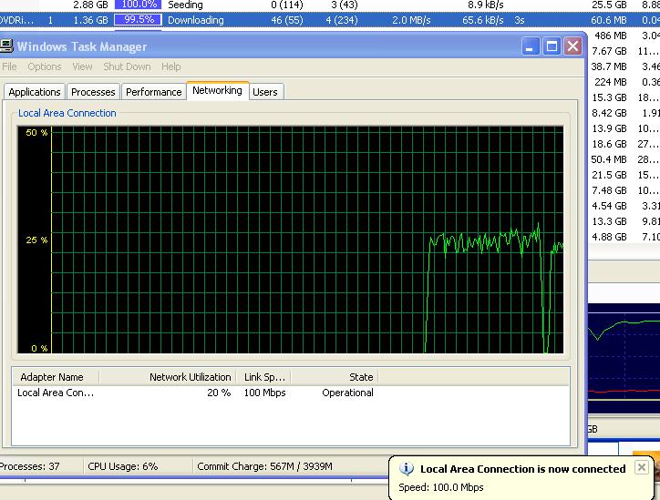Screen dimensions: 660x500
Task: Open the View menu
Action: (82, 66)
